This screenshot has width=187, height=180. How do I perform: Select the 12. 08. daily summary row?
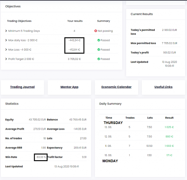[140, 137]
